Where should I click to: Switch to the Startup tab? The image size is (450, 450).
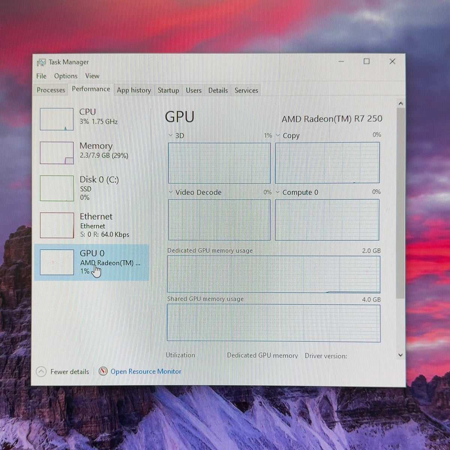point(168,90)
